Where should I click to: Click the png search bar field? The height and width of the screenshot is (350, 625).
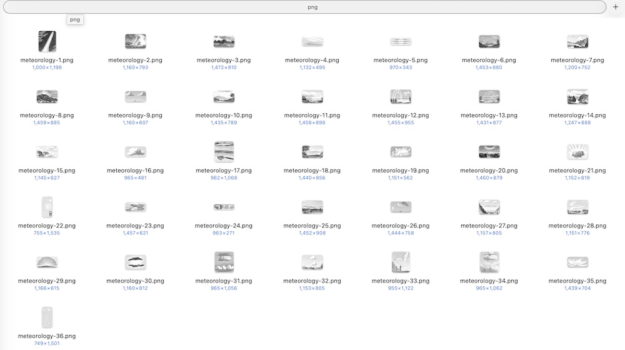(x=304, y=7)
